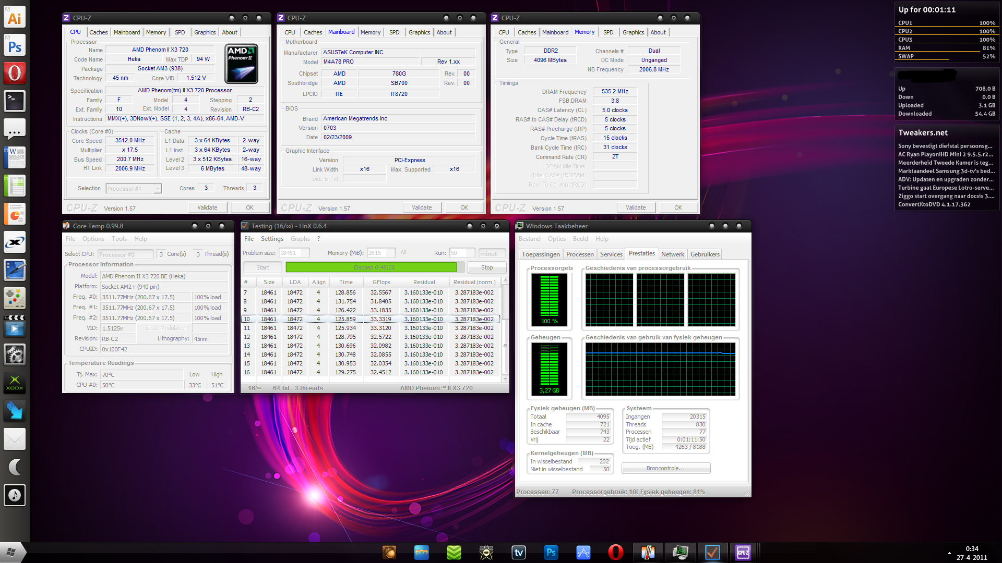Open the Bestand menu in Taakbeheer

pos(529,239)
